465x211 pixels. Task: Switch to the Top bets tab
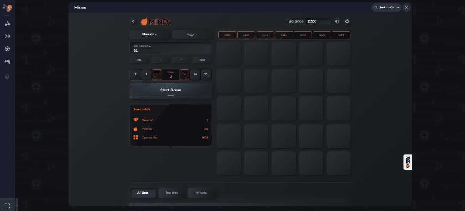coord(172,193)
